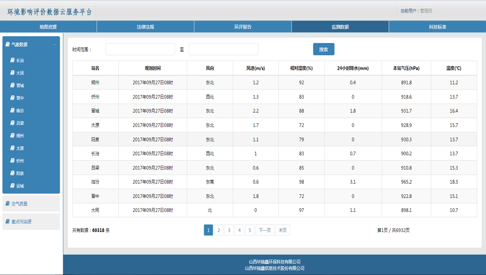Select page 3 in pagination
Image resolution: width=486 pixels, height=275 pixels.
[229, 230]
